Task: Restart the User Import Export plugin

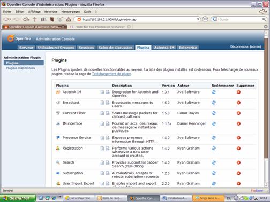Action: (x=214, y=183)
